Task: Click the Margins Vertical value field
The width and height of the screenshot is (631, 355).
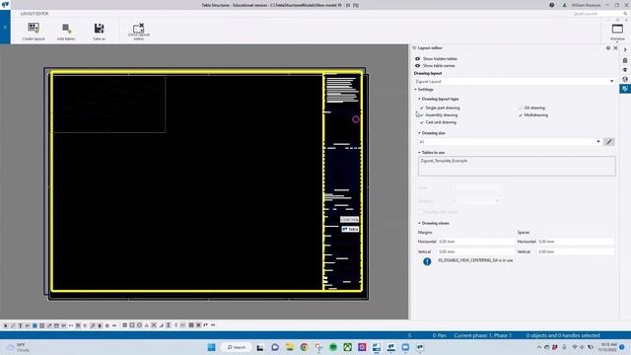Action: tap(476, 251)
